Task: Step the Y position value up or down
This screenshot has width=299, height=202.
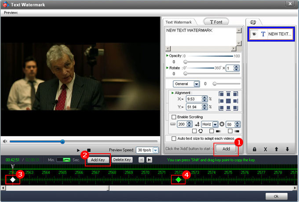Action: (204, 107)
